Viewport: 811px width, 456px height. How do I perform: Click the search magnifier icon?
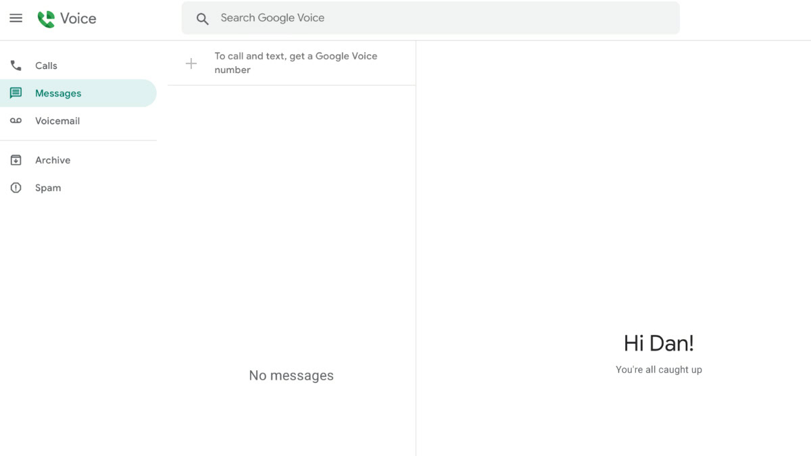[202, 19]
